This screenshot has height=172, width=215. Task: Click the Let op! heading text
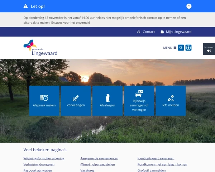pos(38,6)
